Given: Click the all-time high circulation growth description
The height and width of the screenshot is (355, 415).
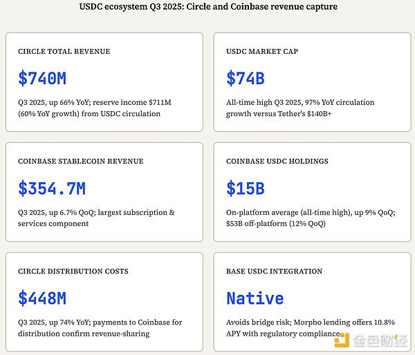Looking at the screenshot, I should coord(300,108).
